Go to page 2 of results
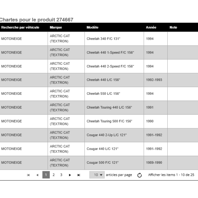Image resolution: width=198 pixels, height=198 pixels. tap(53, 175)
